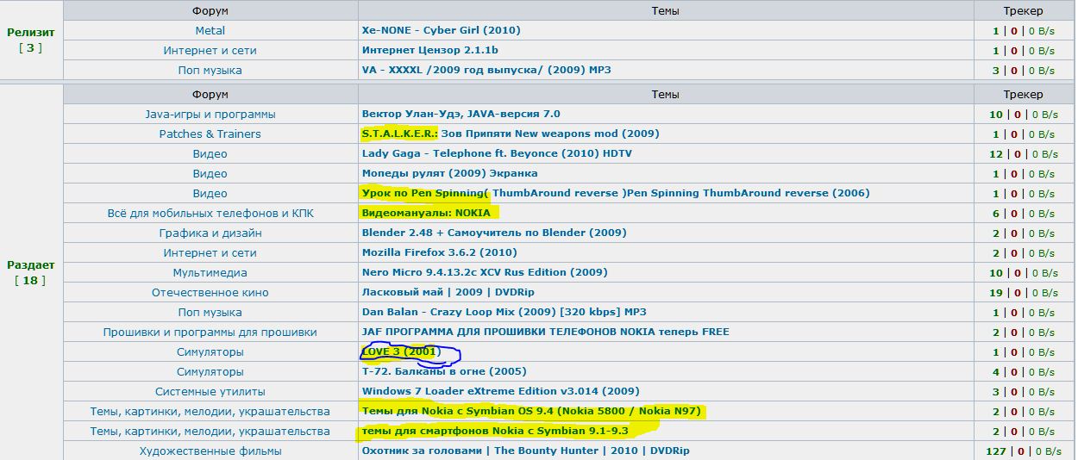
Task: Open topic Вектор Улан-Удэ, JAVA-версия 7.0
Action: (x=461, y=114)
